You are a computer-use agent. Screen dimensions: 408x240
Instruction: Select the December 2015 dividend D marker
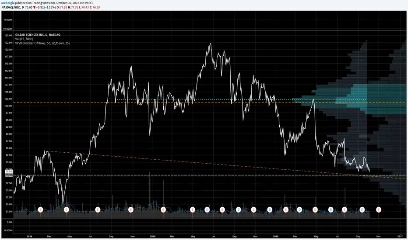point(270,209)
